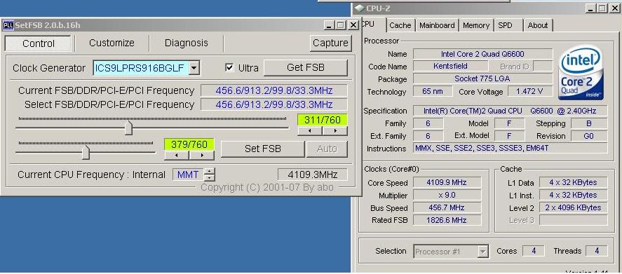Switch to the Control tab in SetFSB
The image size is (622, 274).
[38, 43]
